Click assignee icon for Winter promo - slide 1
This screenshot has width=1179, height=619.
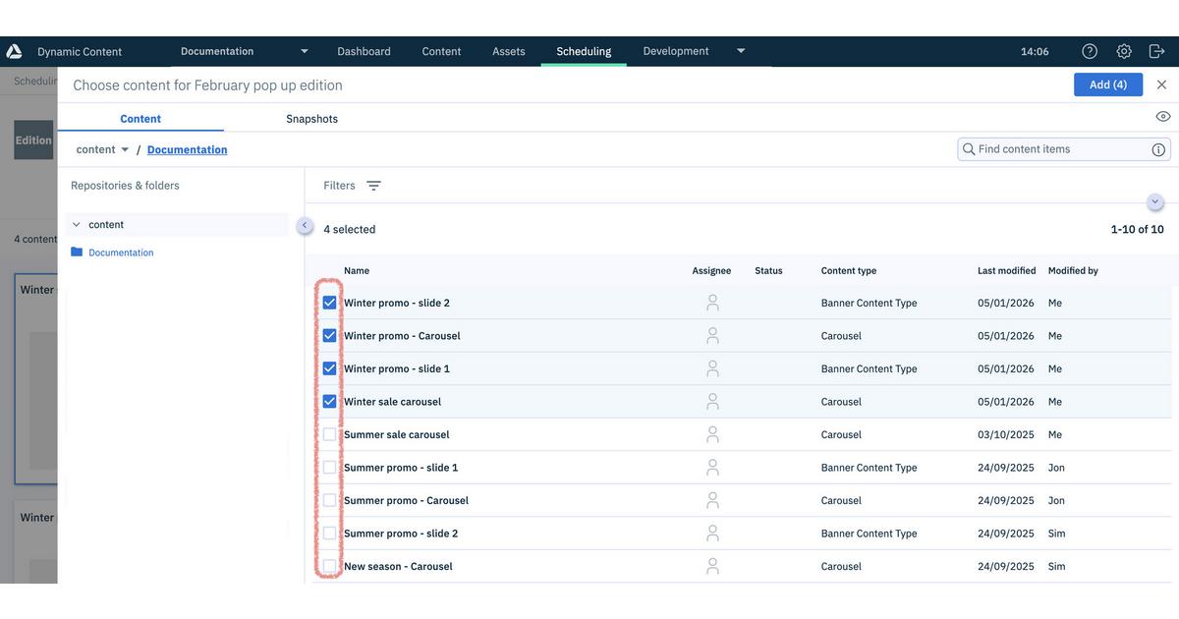pyautogui.click(x=712, y=368)
